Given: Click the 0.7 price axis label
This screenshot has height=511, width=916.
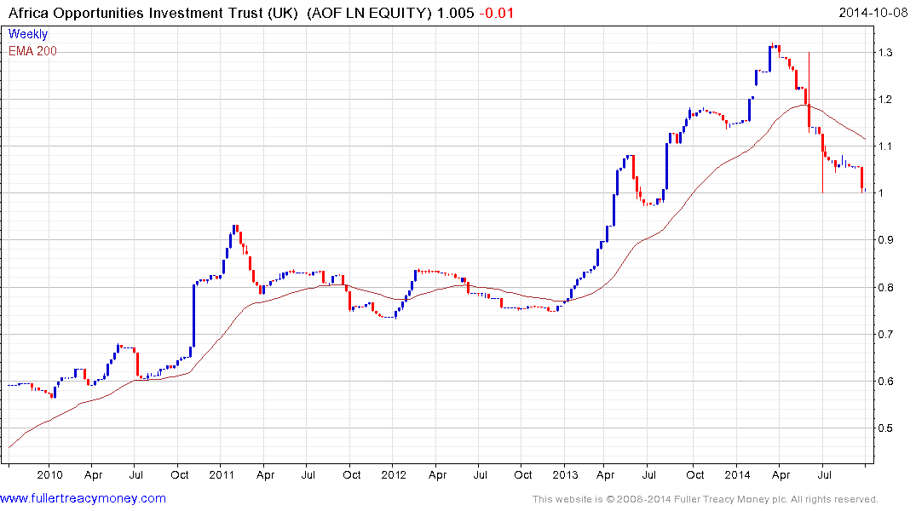Looking at the screenshot, I should [x=885, y=335].
